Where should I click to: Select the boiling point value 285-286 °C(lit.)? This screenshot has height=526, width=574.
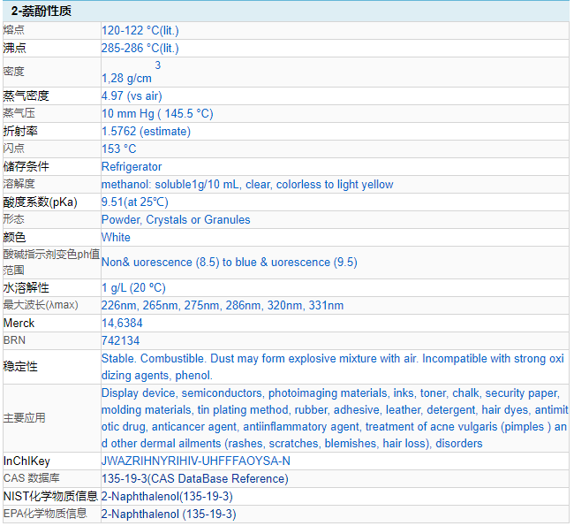point(140,48)
